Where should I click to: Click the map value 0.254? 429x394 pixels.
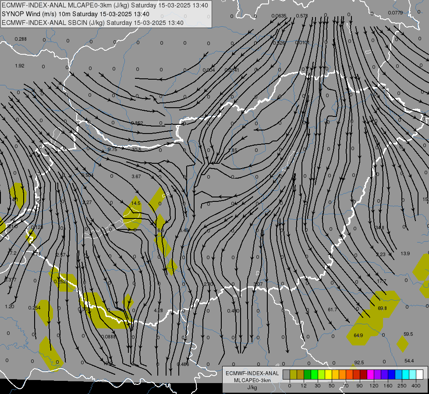click(34, 308)
